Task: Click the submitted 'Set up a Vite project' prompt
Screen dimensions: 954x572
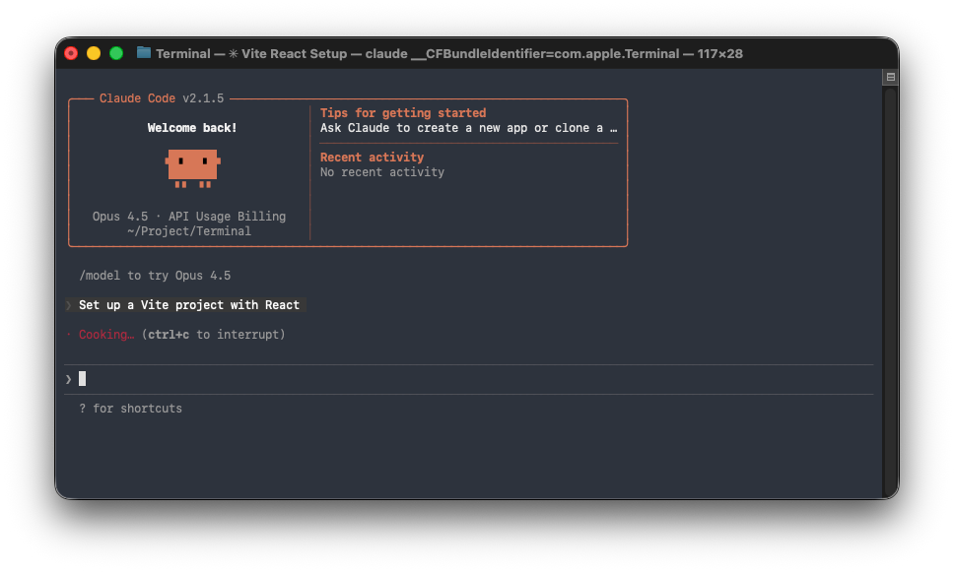Action: point(188,305)
